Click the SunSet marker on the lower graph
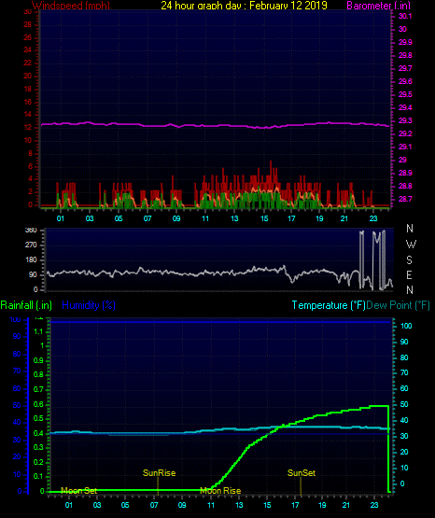 (x=302, y=473)
